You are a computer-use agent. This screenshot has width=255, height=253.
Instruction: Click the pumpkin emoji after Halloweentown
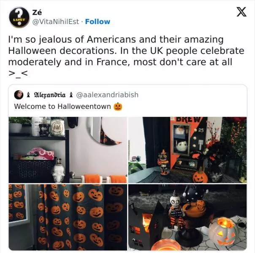tap(118, 107)
